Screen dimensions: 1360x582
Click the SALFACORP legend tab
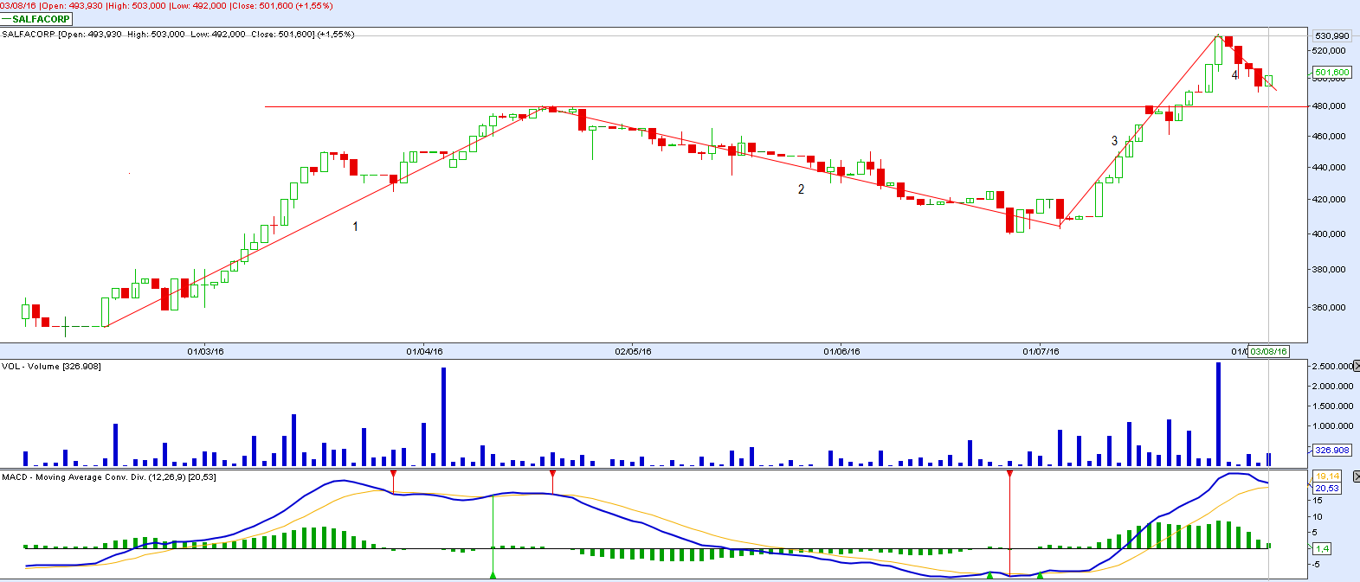[x=36, y=19]
